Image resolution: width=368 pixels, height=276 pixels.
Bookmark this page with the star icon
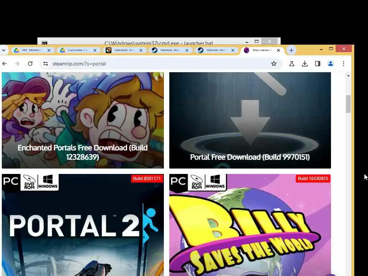(x=273, y=64)
